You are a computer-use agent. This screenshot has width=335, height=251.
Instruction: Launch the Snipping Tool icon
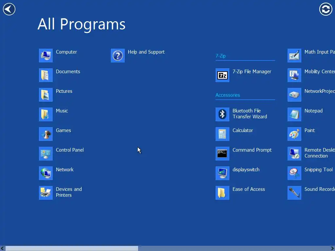click(294, 173)
